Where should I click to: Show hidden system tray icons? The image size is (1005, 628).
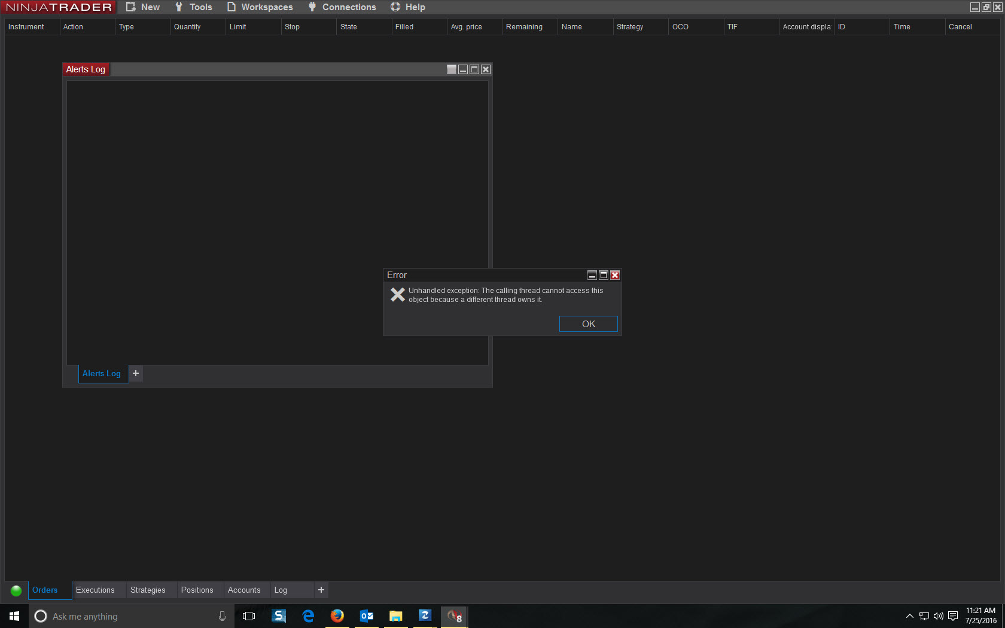click(x=909, y=616)
